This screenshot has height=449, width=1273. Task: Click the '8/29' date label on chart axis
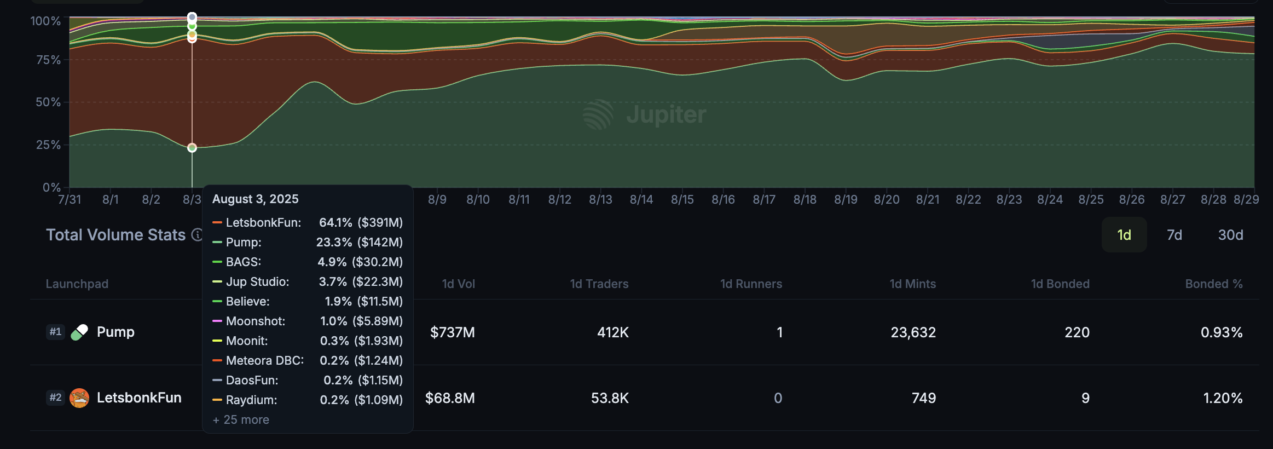1246,199
